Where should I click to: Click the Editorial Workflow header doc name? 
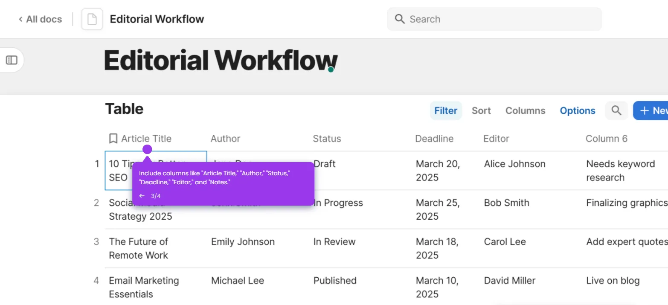coord(157,19)
